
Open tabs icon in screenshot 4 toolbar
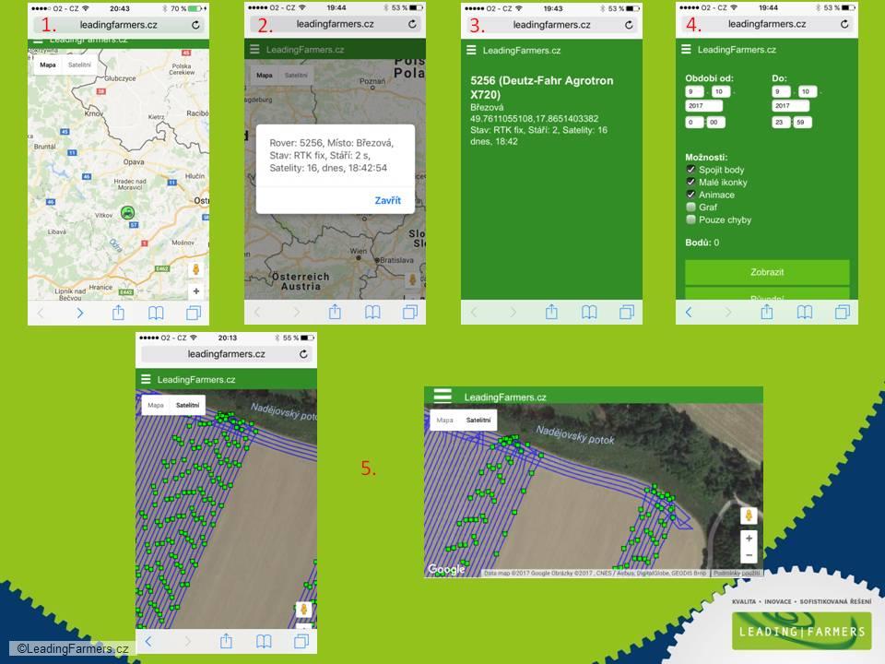[842, 313]
